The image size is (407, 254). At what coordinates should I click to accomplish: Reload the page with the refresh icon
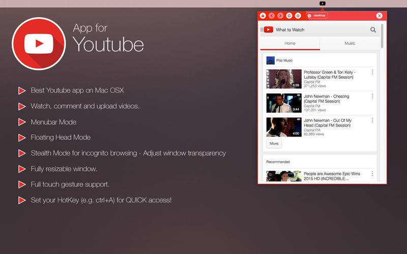click(289, 16)
